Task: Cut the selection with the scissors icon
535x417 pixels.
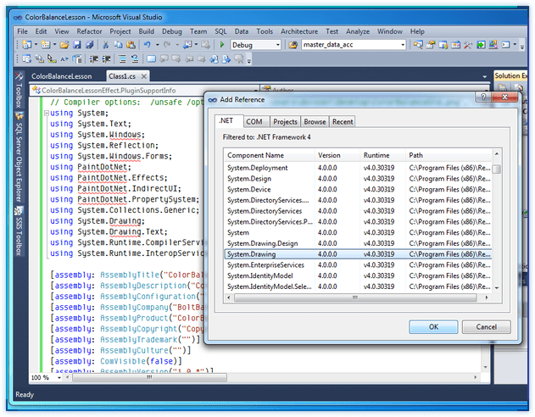Action: (105, 45)
